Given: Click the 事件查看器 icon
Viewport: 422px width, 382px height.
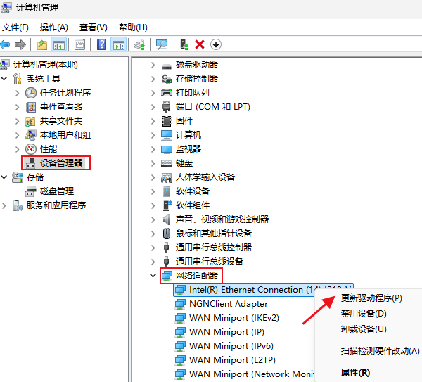Looking at the screenshot, I should pyautogui.click(x=31, y=107).
